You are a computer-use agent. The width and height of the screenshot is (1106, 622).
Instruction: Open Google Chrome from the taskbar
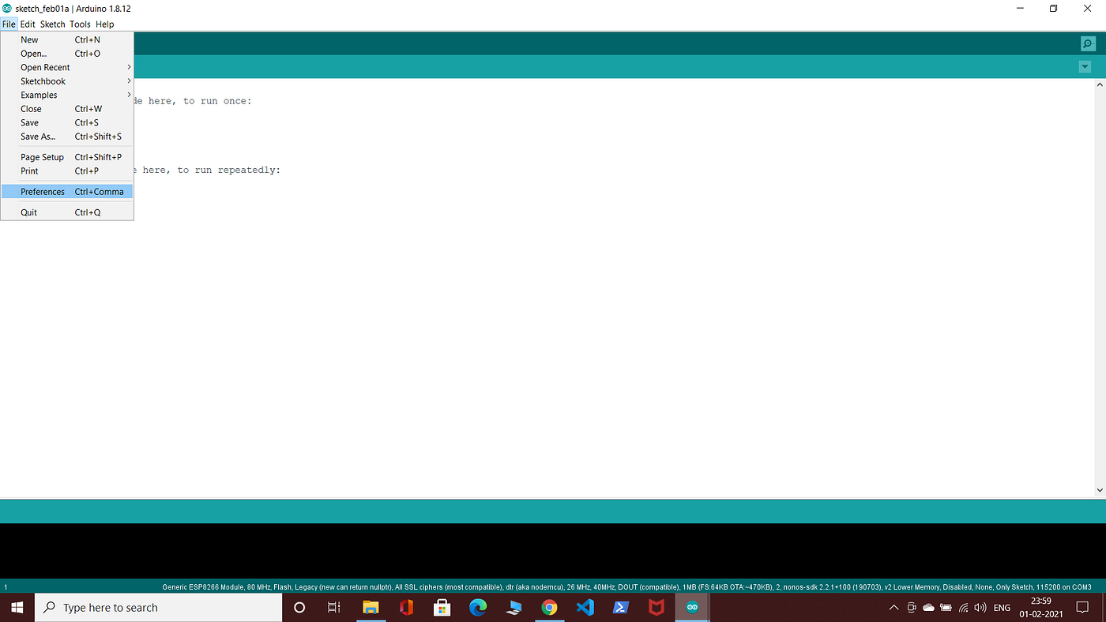coord(549,608)
